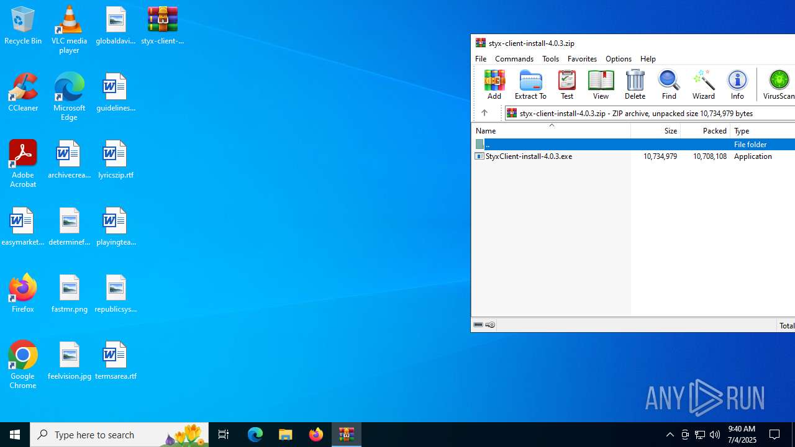This screenshot has width=795, height=447.
Task: Click the taskbar clock showing 9:40 AM
Action: point(742,435)
